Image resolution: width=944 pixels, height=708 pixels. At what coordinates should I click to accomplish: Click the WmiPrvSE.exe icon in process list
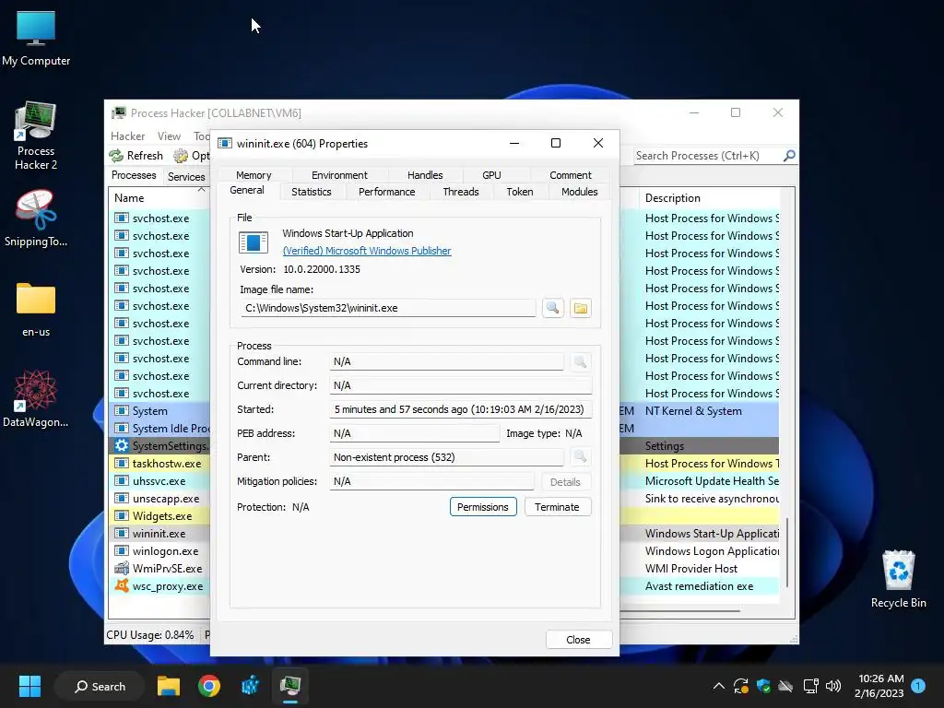tap(122, 568)
